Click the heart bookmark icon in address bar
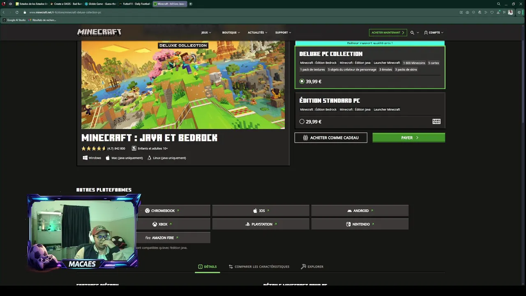This screenshot has height=296, width=526. (x=492, y=12)
